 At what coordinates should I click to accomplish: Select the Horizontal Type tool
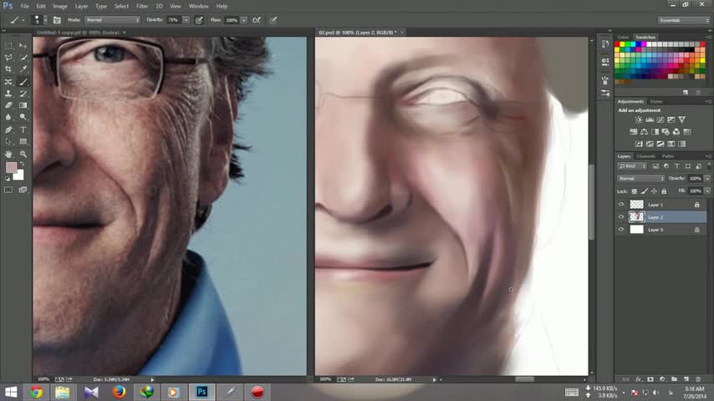point(23,129)
